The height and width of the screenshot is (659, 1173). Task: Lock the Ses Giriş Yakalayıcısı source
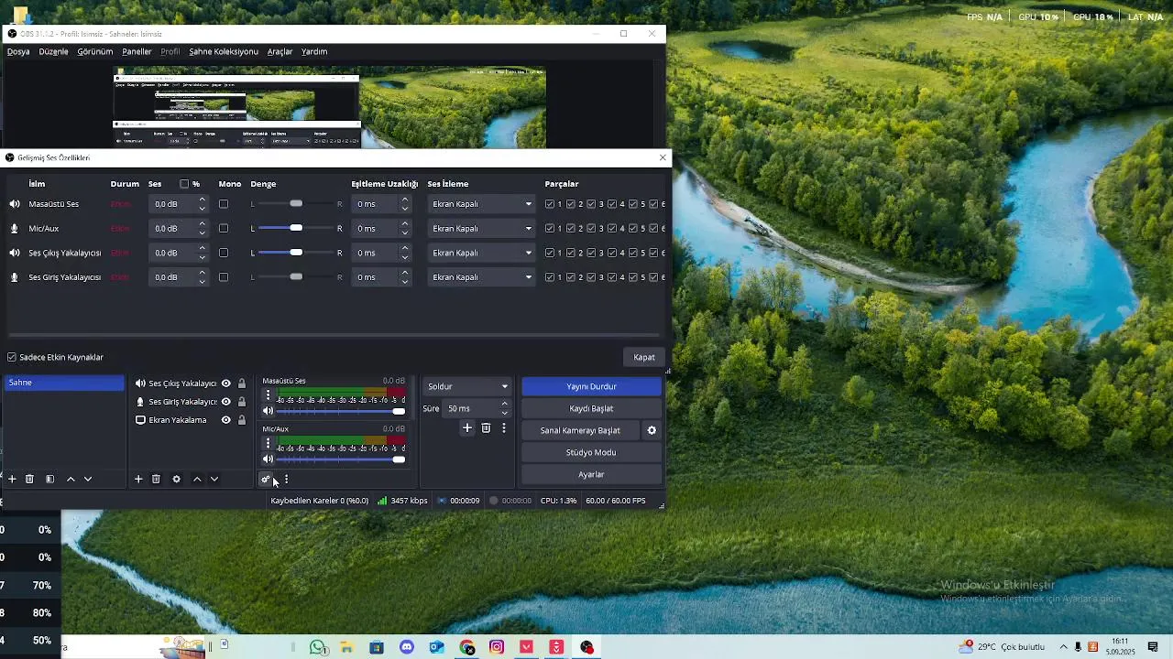click(x=242, y=402)
